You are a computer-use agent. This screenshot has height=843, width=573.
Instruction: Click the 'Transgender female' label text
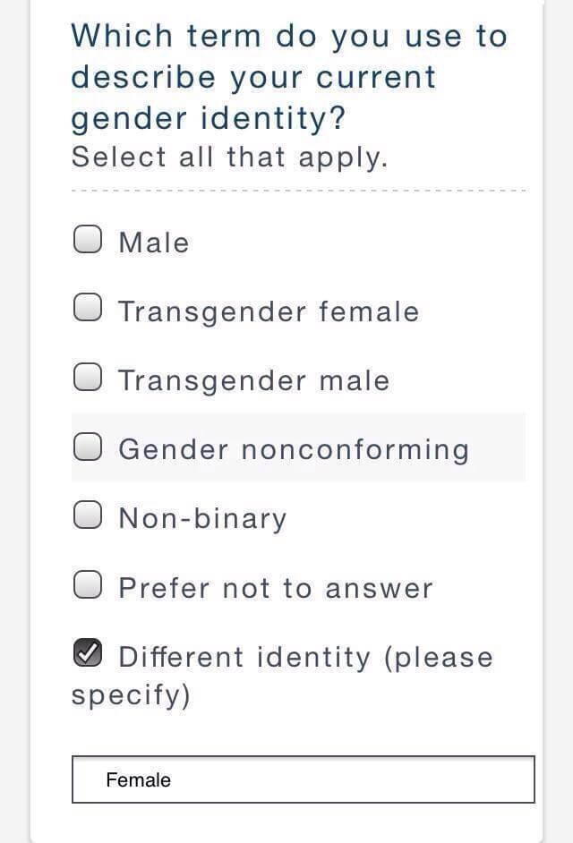pyautogui.click(x=269, y=311)
